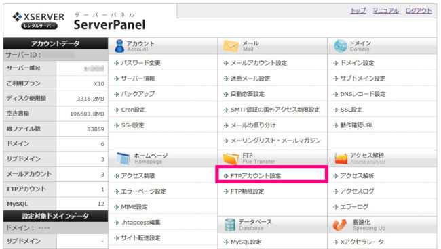The height and width of the screenshot is (249, 441).
Task: Click the XSERVER logo
Action: tap(39, 20)
